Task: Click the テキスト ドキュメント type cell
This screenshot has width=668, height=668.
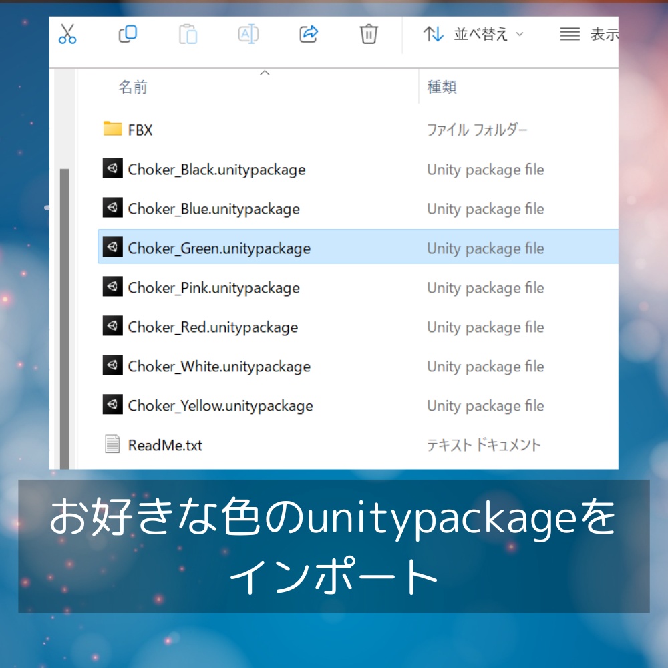Action: tap(483, 445)
